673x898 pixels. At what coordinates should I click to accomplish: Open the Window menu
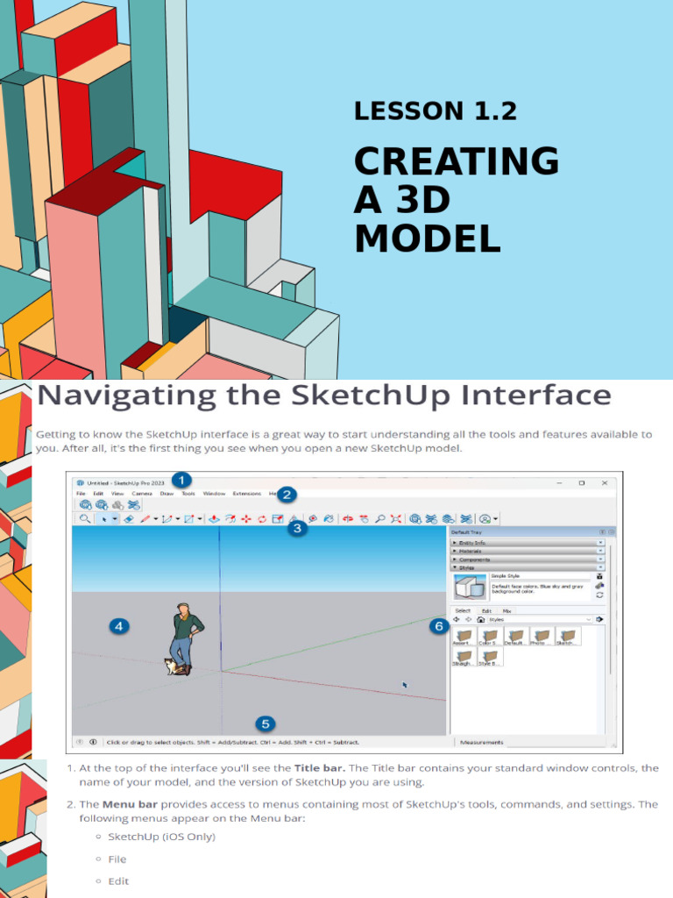[214, 493]
